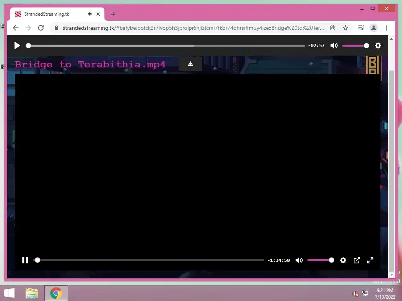Click the page vertical scrollbar thumb

[x=391, y=171]
